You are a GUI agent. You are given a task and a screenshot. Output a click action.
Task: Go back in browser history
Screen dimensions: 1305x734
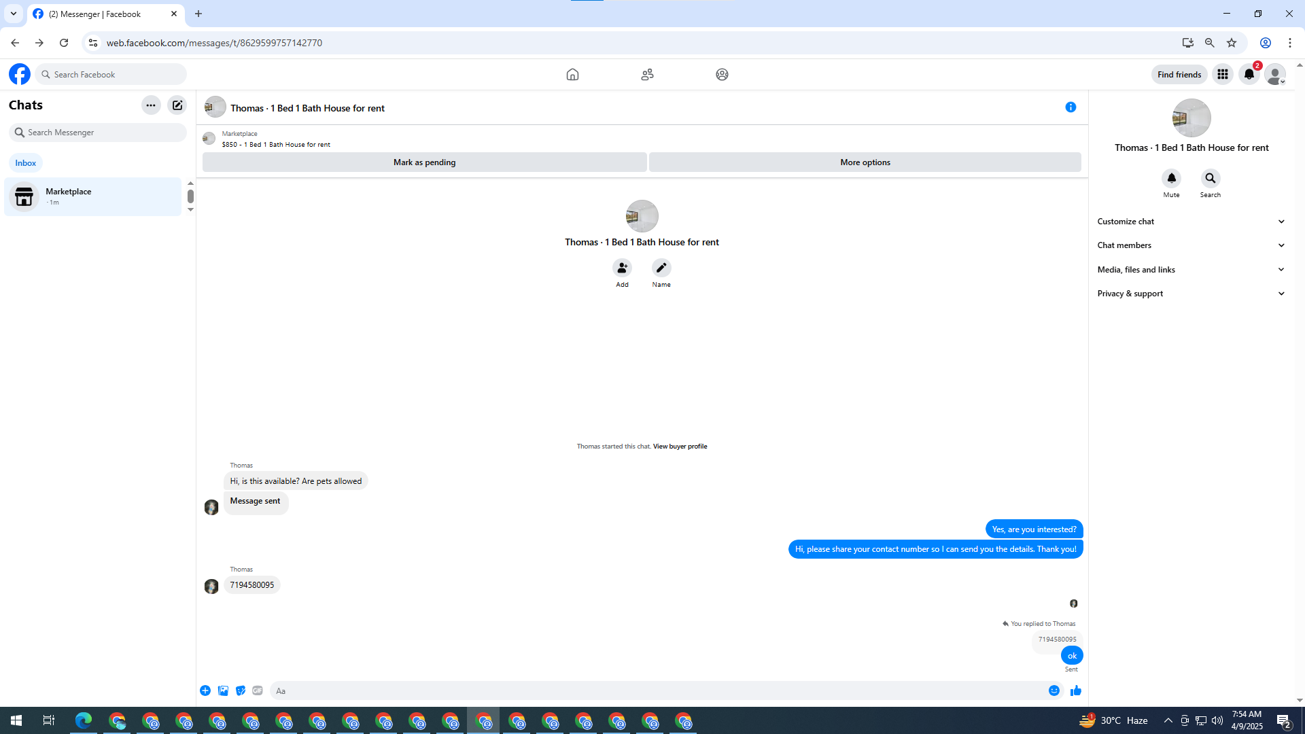click(15, 43)
